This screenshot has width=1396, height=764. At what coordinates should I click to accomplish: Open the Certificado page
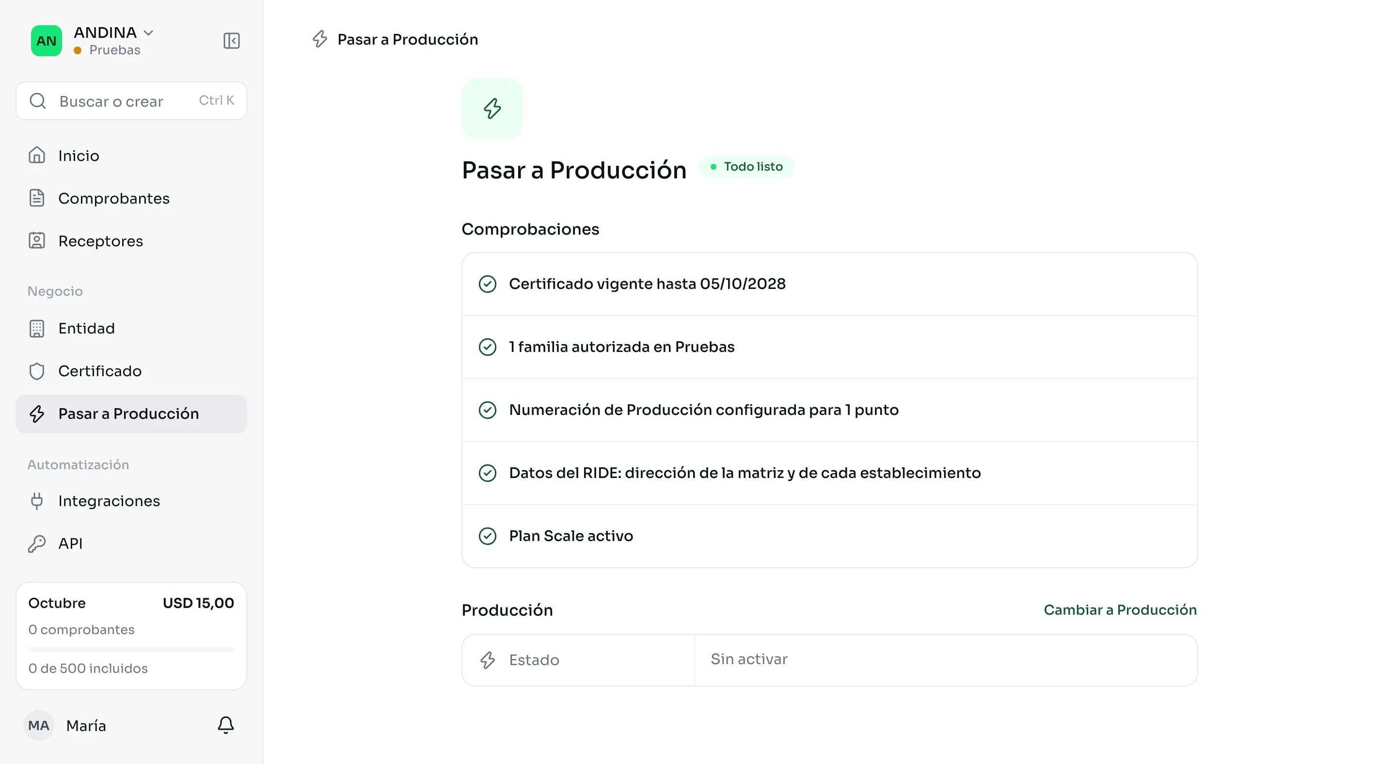(131, 371)
